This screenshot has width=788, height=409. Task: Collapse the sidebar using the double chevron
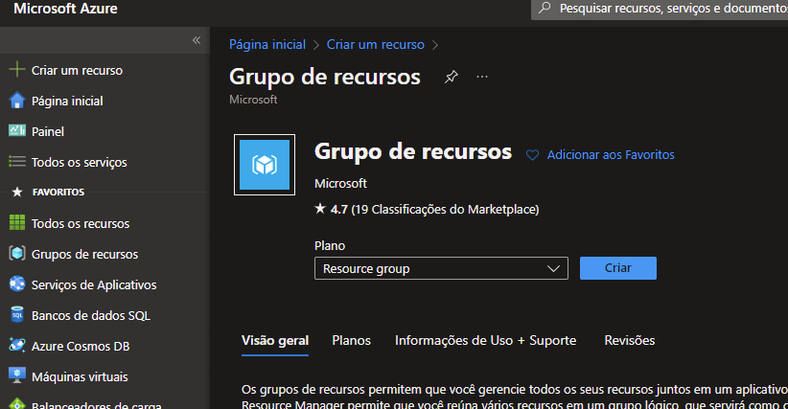197,40
